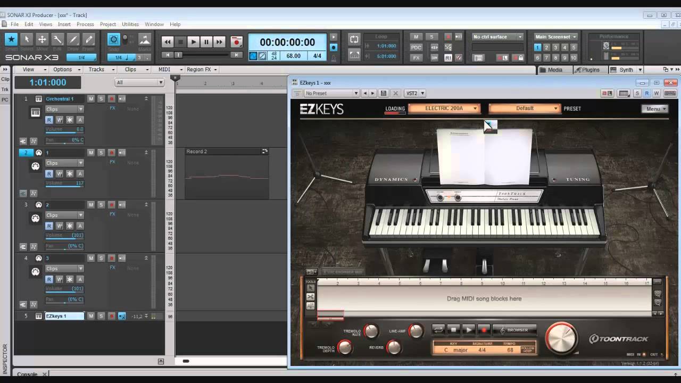
Task: Pause the SONAR transport
Action: pyautogui.click(x=206, y=42)
